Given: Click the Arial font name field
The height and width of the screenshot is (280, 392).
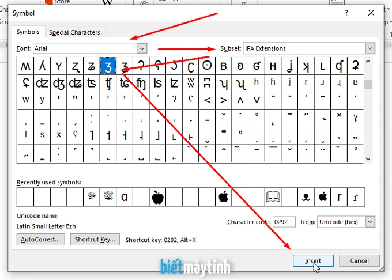Looking at the screenshot, I should click(85, 48).
